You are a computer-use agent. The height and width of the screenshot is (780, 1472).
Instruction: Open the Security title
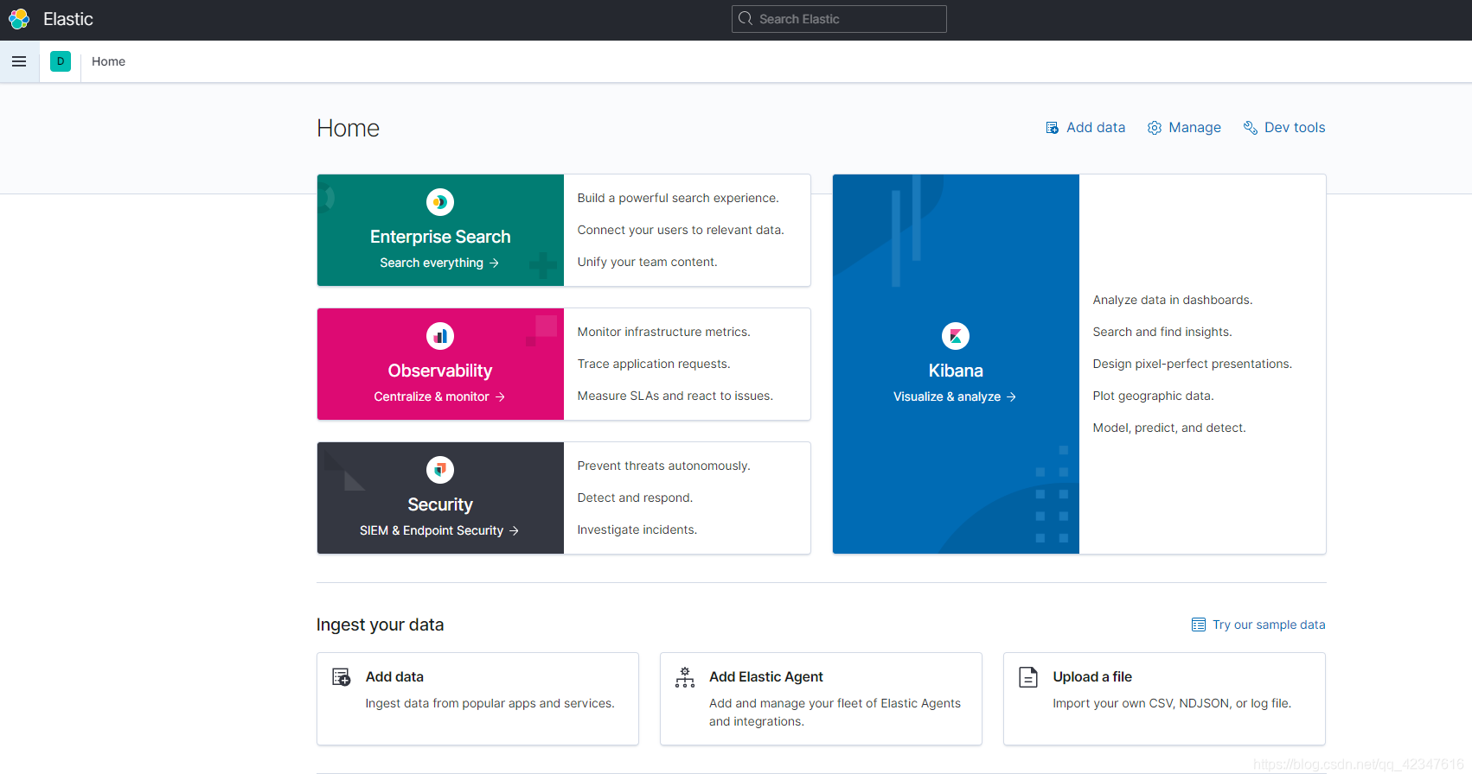click(440, 504)
